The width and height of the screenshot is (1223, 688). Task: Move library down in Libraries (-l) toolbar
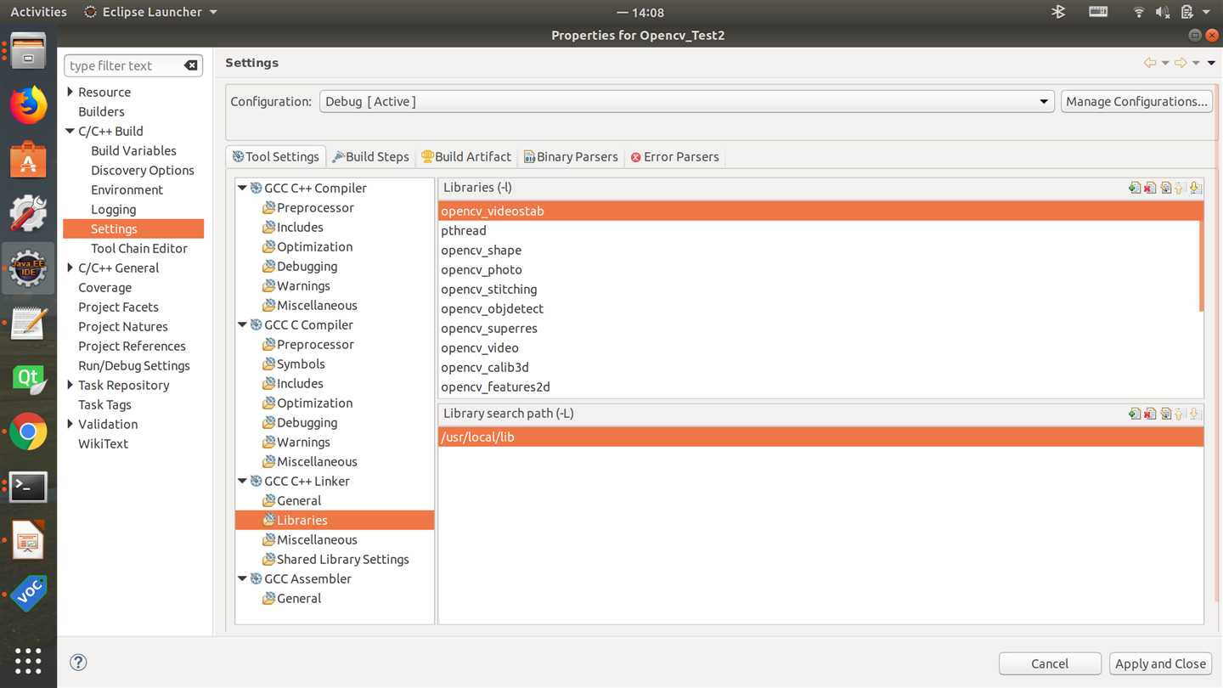(1195, 188)
